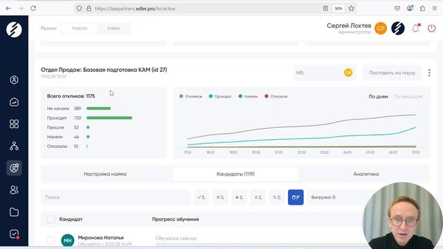Click the orange СЛ user avatar
The height and width of the screenshot is (249, 443).
point(381,28)
